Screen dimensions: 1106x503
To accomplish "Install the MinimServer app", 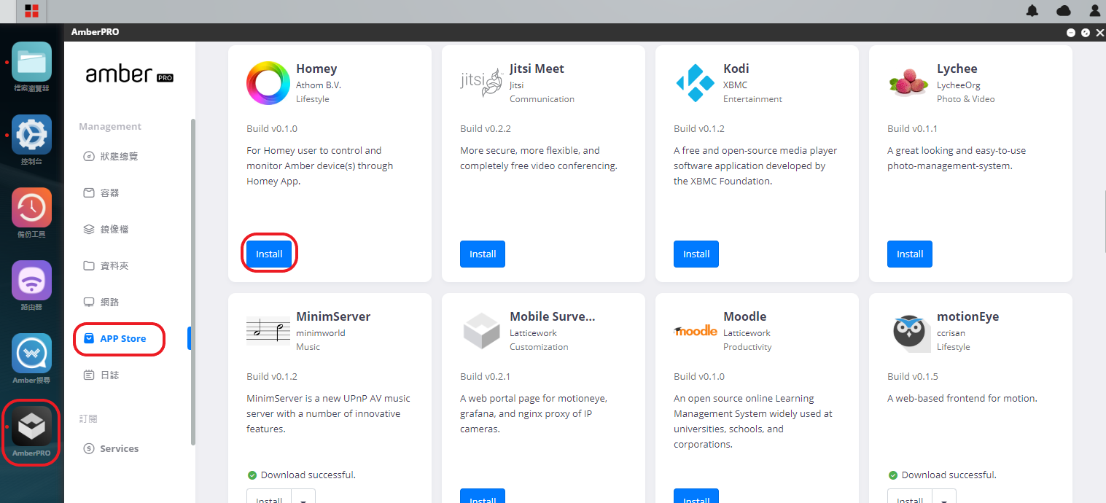I will pos(269,496).
